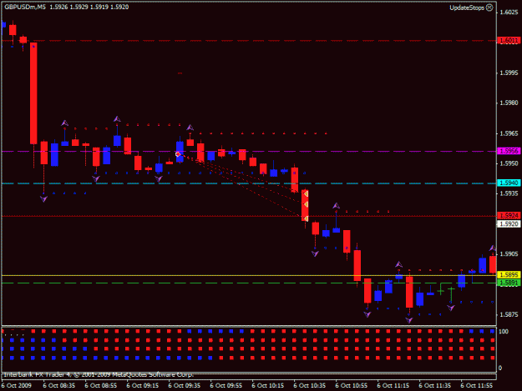Click the down fractal arrow near 10:45

(315, 253)
